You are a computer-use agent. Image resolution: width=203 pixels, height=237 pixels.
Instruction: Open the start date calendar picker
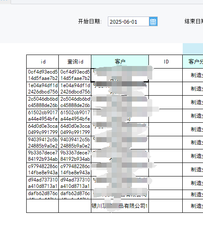click(153, 22)
